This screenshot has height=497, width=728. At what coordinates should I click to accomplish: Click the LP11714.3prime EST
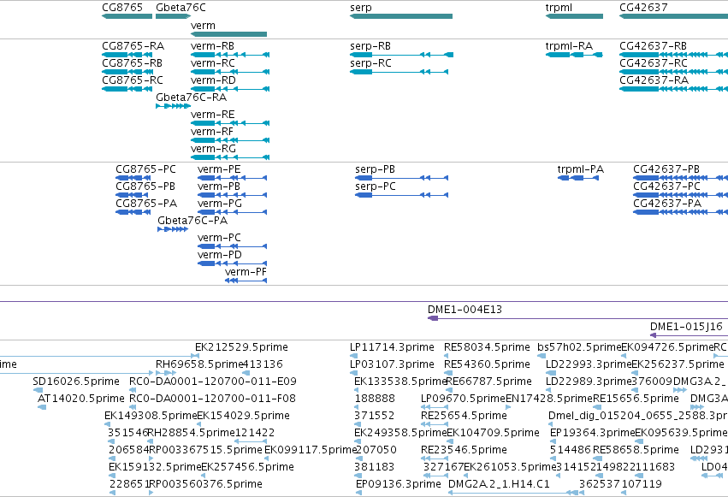coord(354,356)
